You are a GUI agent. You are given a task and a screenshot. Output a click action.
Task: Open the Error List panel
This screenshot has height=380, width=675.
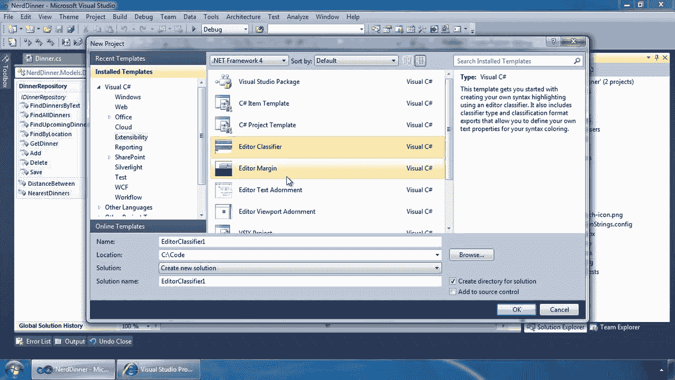[x=32, y=341]
